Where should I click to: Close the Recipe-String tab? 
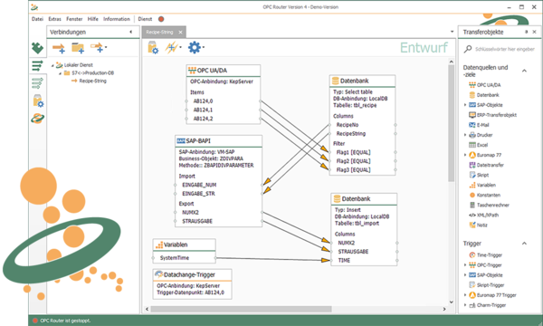point(180,33)
